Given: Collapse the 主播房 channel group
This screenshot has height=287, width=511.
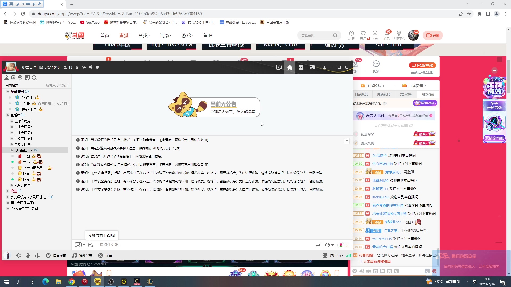Looking at the screenshot, I should [8, 115].
